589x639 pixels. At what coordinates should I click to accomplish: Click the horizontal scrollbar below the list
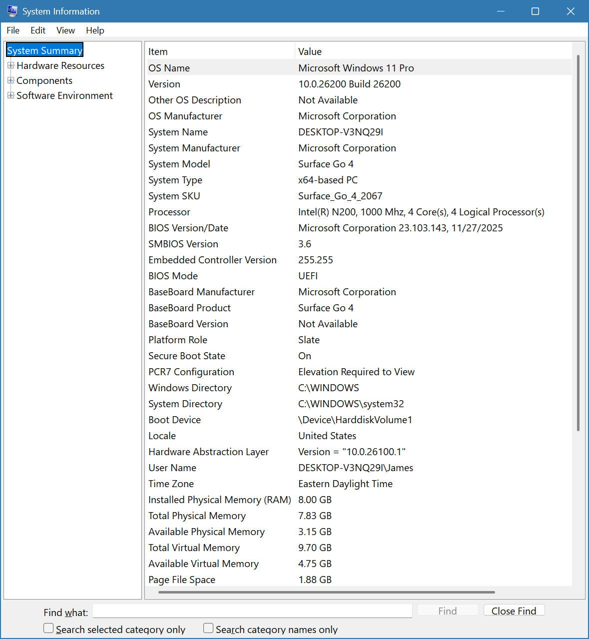[x=327, y=593]
